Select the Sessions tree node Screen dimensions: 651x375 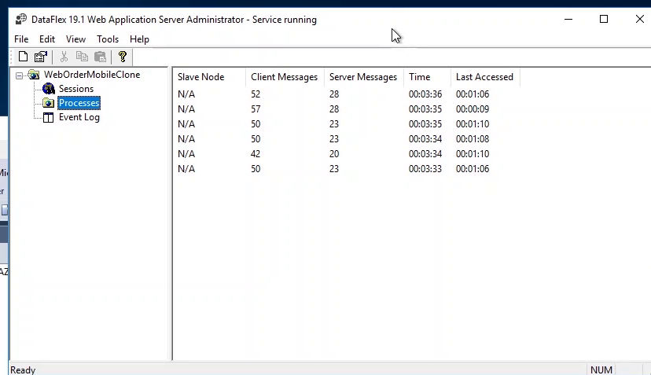click(x=75, y=89)
